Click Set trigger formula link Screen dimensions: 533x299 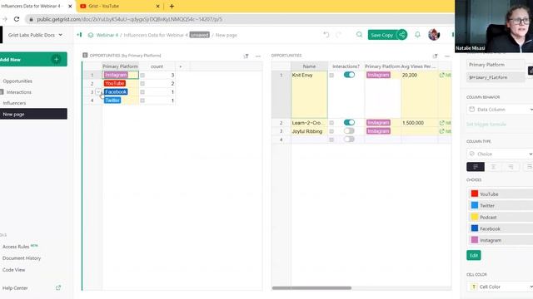(486, 124)
